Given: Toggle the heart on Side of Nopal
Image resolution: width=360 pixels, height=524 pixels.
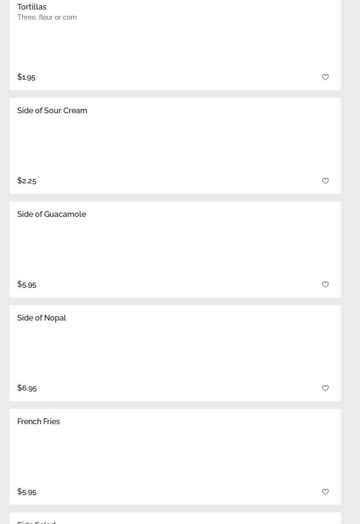Looking at the screenshot, I should click(325, 388).
